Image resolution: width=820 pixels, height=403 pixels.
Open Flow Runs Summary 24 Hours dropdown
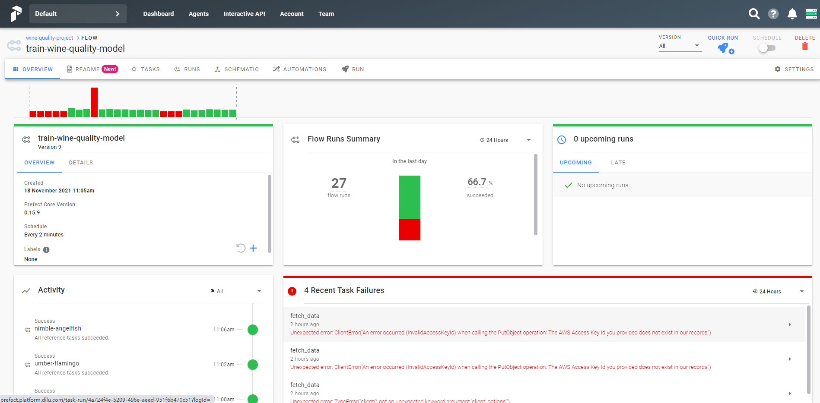[505, 140]
